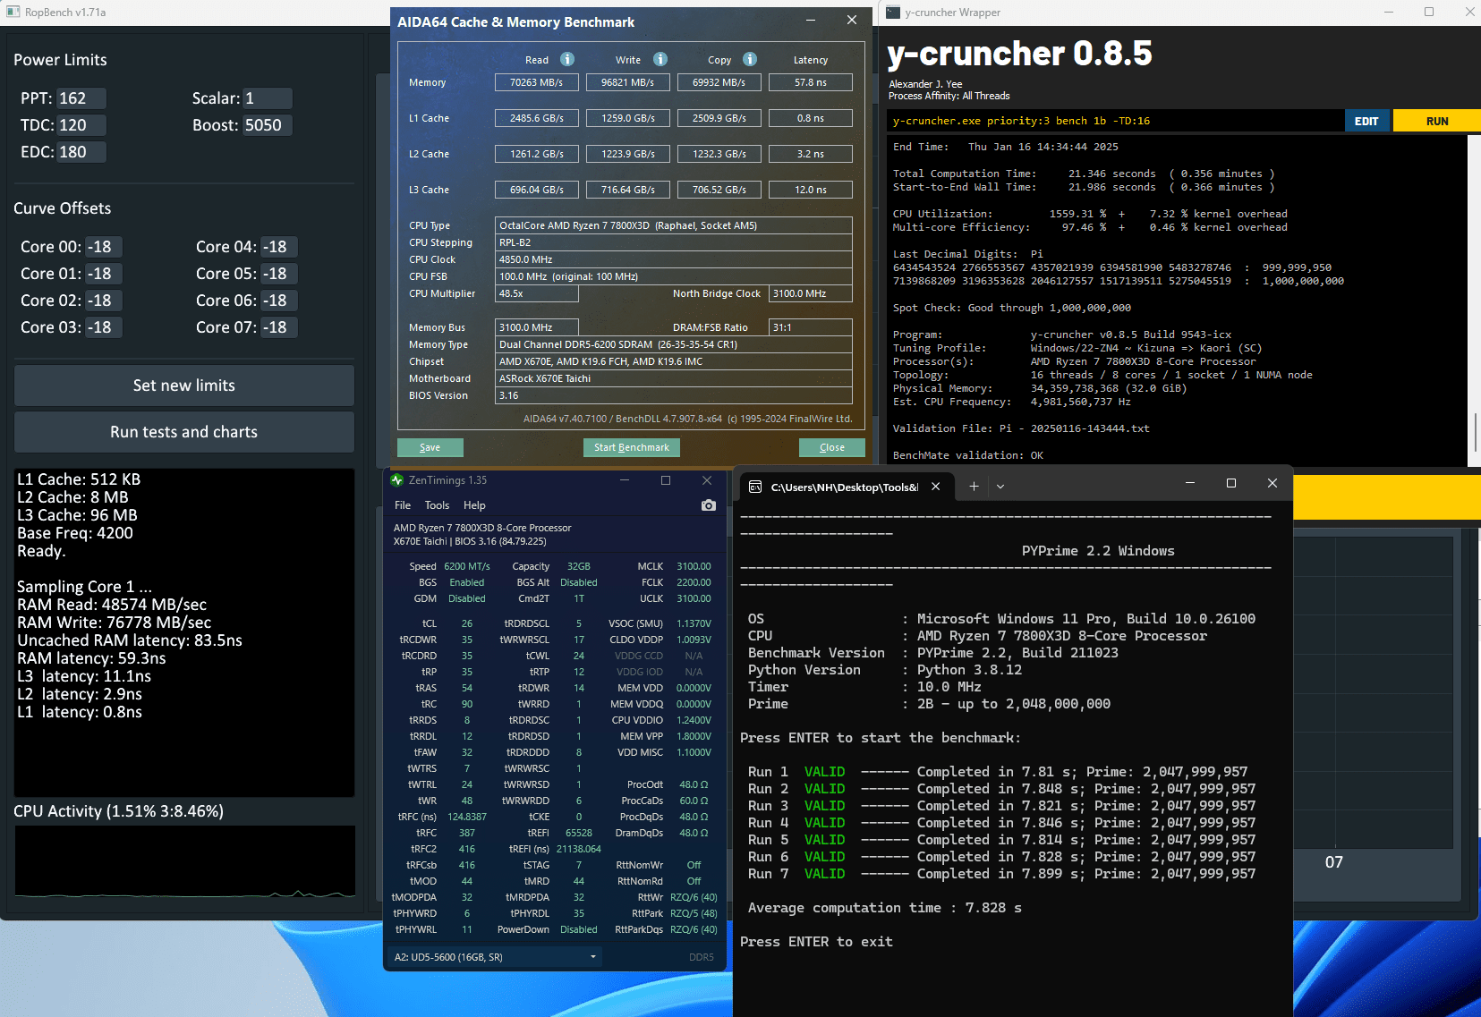Click RopBench CPU Activity graph

185,861
